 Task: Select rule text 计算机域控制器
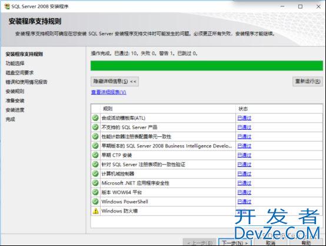pos(118,173)
